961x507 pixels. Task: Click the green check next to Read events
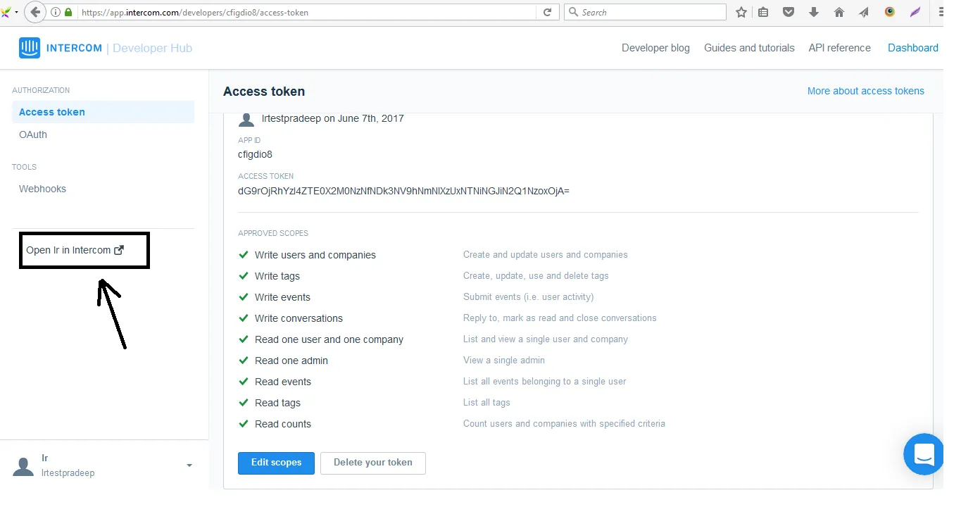[244, 381]
